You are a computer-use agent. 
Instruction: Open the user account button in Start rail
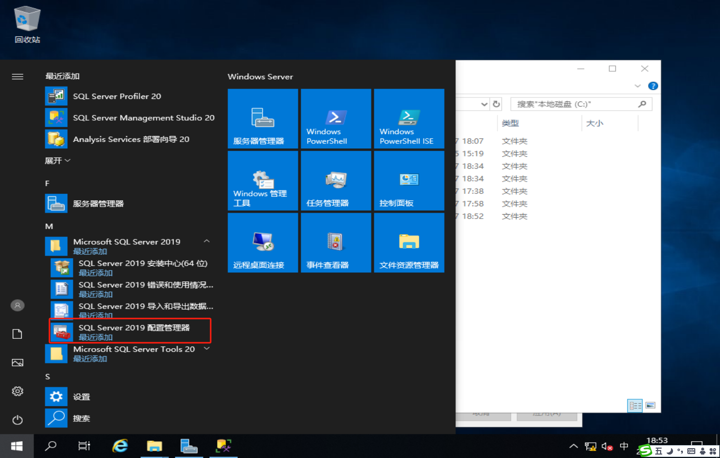pos(17,306)
